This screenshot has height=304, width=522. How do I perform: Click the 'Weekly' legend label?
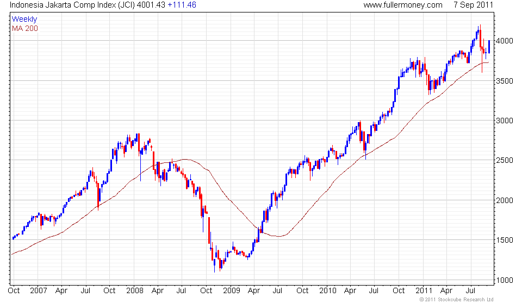pyautogui.click(x=24, y=19)
